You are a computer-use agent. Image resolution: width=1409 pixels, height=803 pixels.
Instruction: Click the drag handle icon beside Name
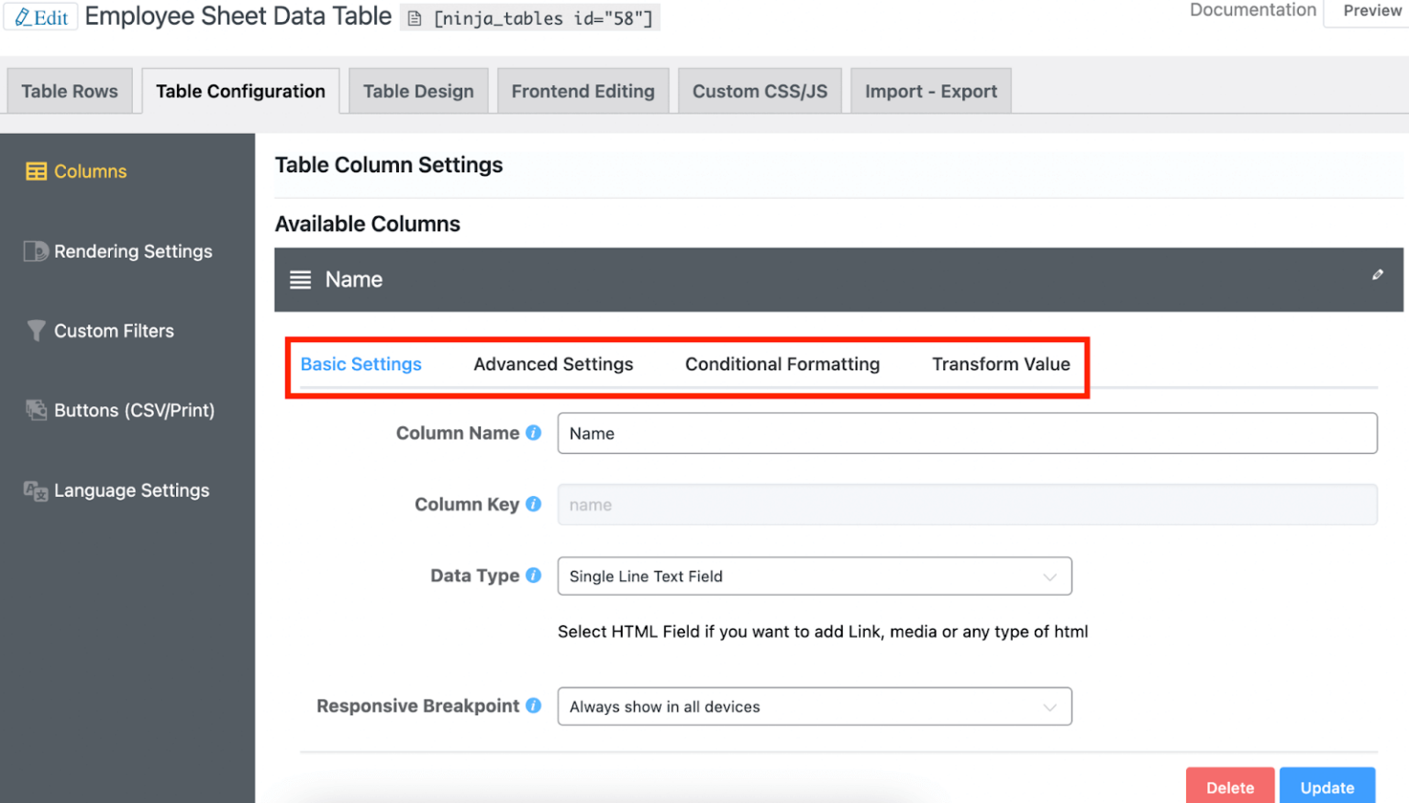coord(300,280)
